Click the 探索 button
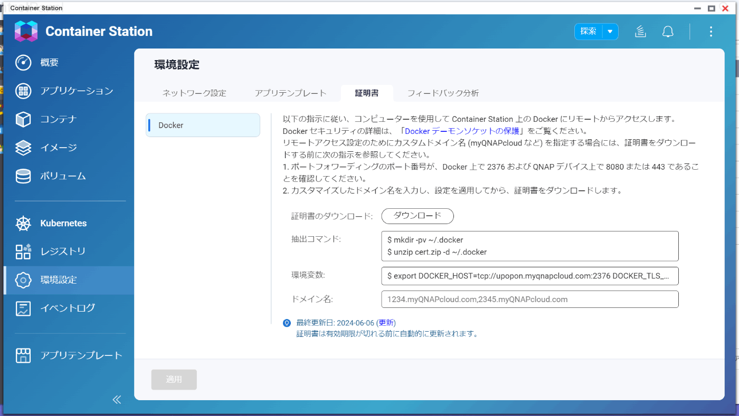 589,32
